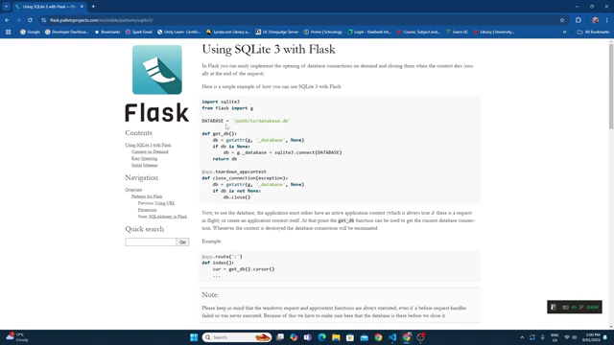Viewport: 614px width, 345px height.
Task: Open the Bookmarks star folder in bar
Action: click(x=107, y=32)
